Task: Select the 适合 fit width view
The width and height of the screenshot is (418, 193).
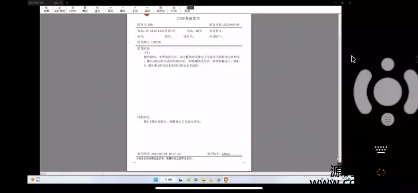Action: coord(97,10)
